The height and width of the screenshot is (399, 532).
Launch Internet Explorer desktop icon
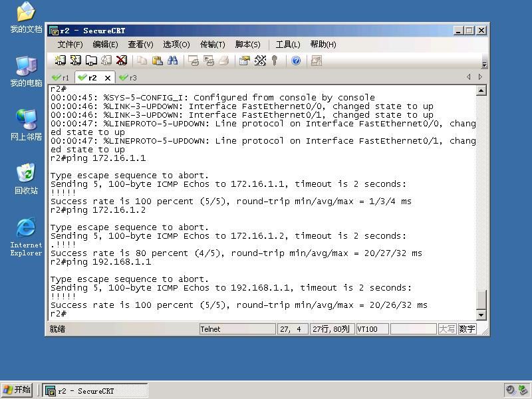(26, 237)
